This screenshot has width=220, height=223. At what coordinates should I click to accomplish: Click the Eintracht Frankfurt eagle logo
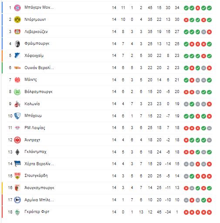pyautogui.click(x=17, y=140)
